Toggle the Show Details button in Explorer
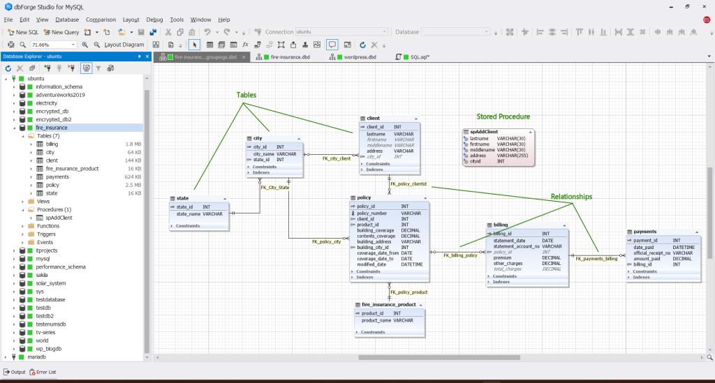Screen dimensions: 715x383 tap(86, 68)
